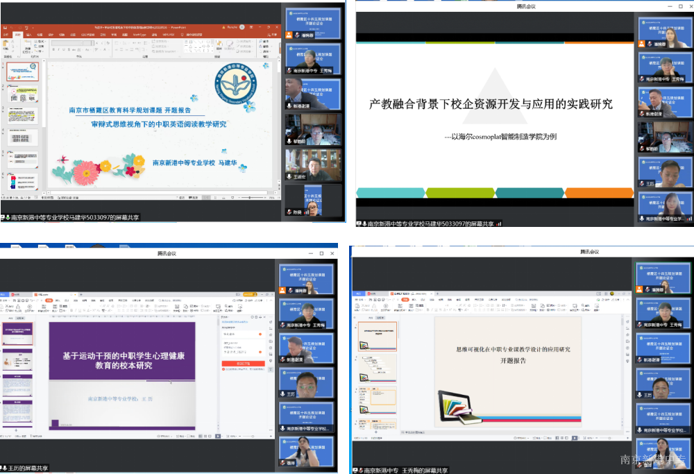Click the orange host avatar icon in 产教融合 window
Screen dimensions: 694x474
[x=641, y=44]
